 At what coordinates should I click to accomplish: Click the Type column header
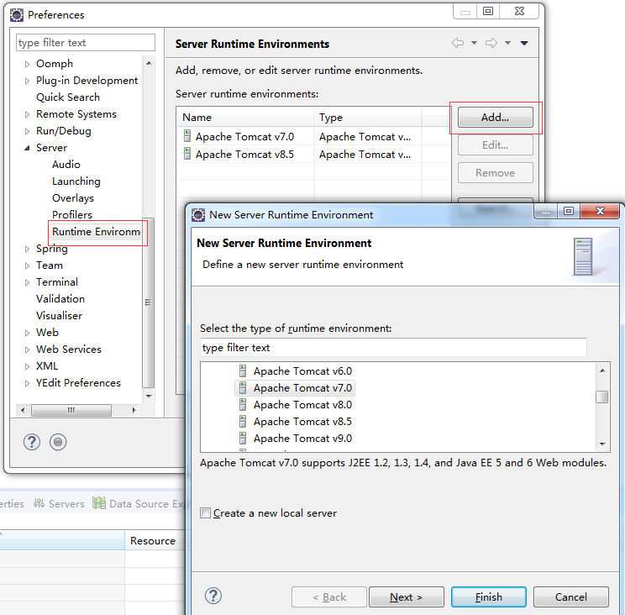368,117
